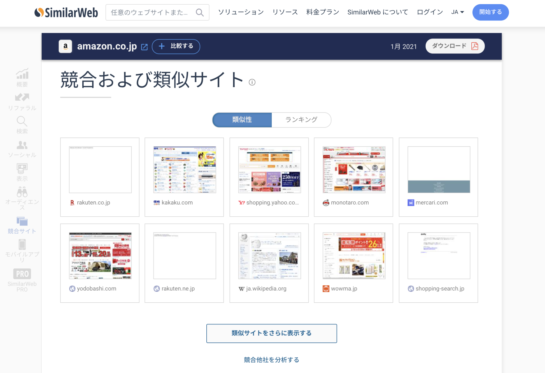545x373 pixels.
Task: Switch to 類似性 toggle view
Action: (x=242, y=120)
